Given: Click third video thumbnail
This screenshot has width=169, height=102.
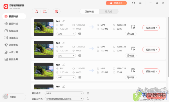Looking at the screenshot, I should (44, 71).
